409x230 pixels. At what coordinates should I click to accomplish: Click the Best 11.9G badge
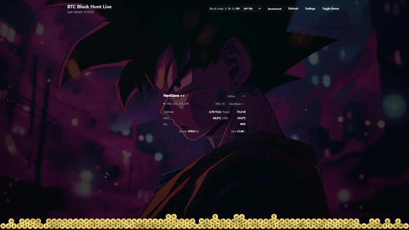[x=238, y=131]
